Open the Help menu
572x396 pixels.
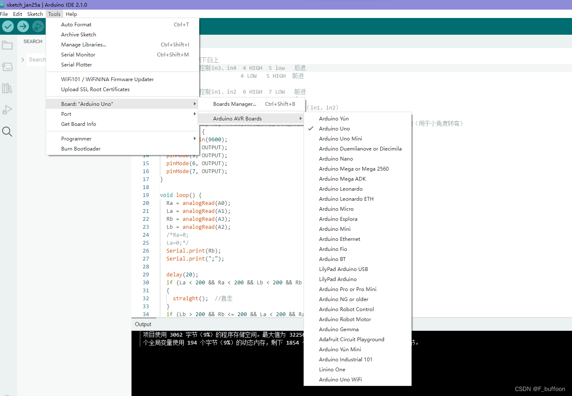click(72, 14)
